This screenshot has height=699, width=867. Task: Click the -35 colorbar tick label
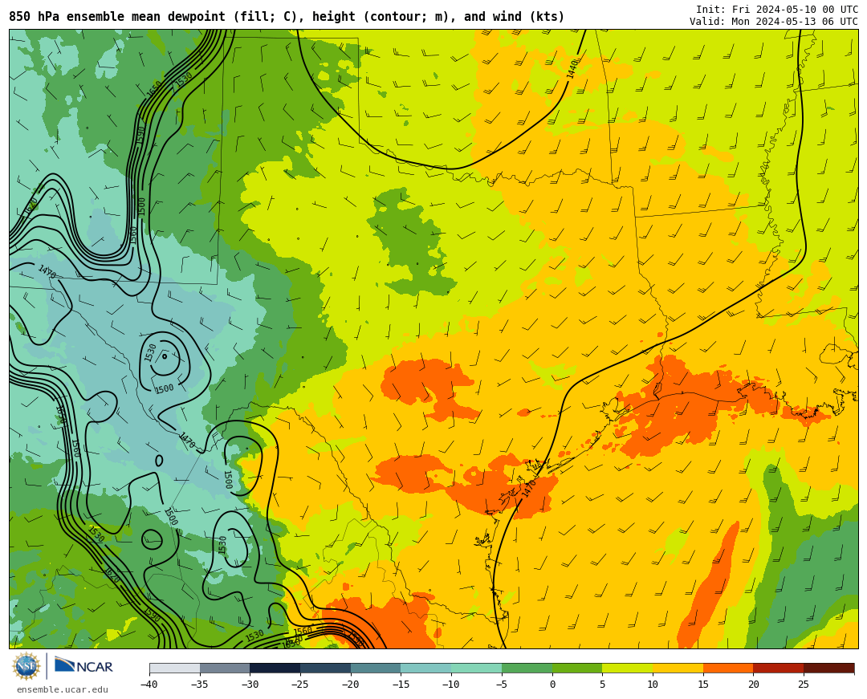pyautogui.click(x=199, y=684)
